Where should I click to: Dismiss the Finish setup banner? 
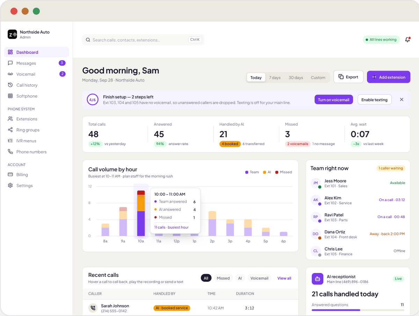[x=402, y=100]
